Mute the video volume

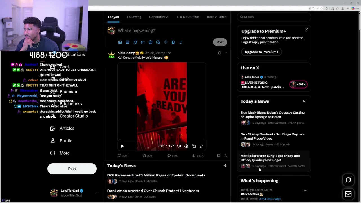[179, 146]
